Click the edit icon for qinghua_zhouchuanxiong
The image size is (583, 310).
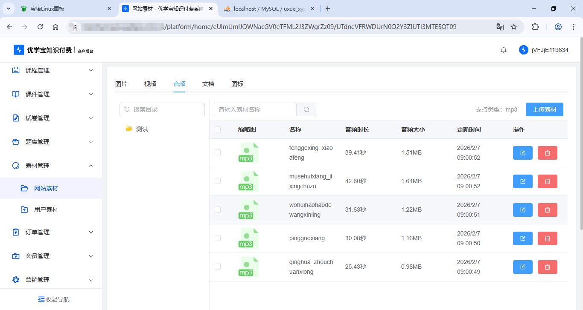coord(522,267)
